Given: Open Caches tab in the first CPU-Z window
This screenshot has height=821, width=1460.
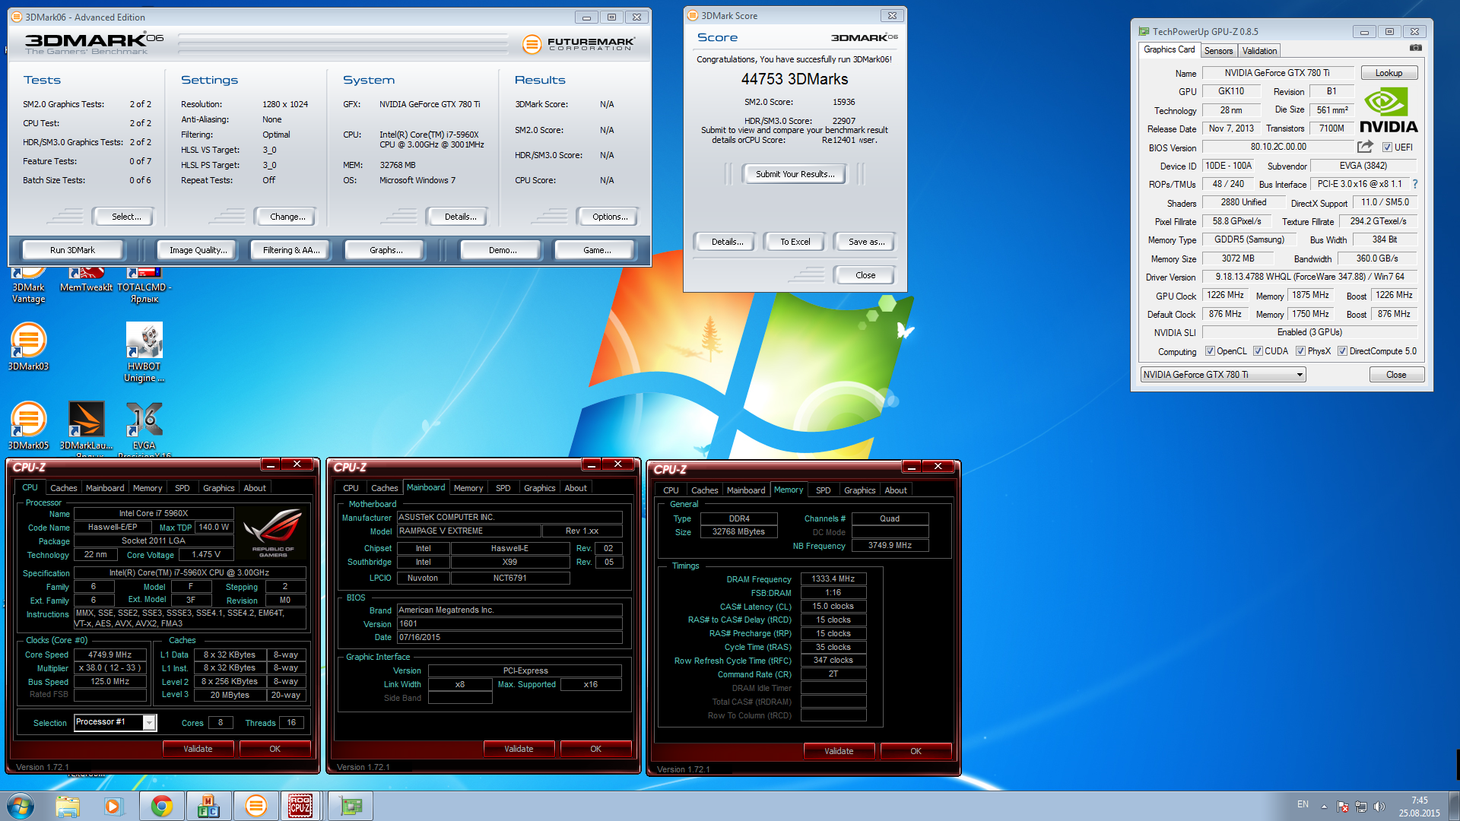Looking at the screenshot, I should (64, 488).
